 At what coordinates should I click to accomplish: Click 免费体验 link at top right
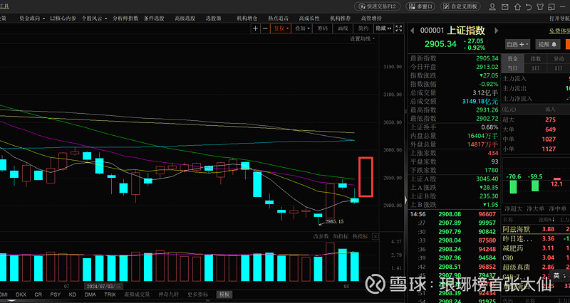click(x=559, y=31)
